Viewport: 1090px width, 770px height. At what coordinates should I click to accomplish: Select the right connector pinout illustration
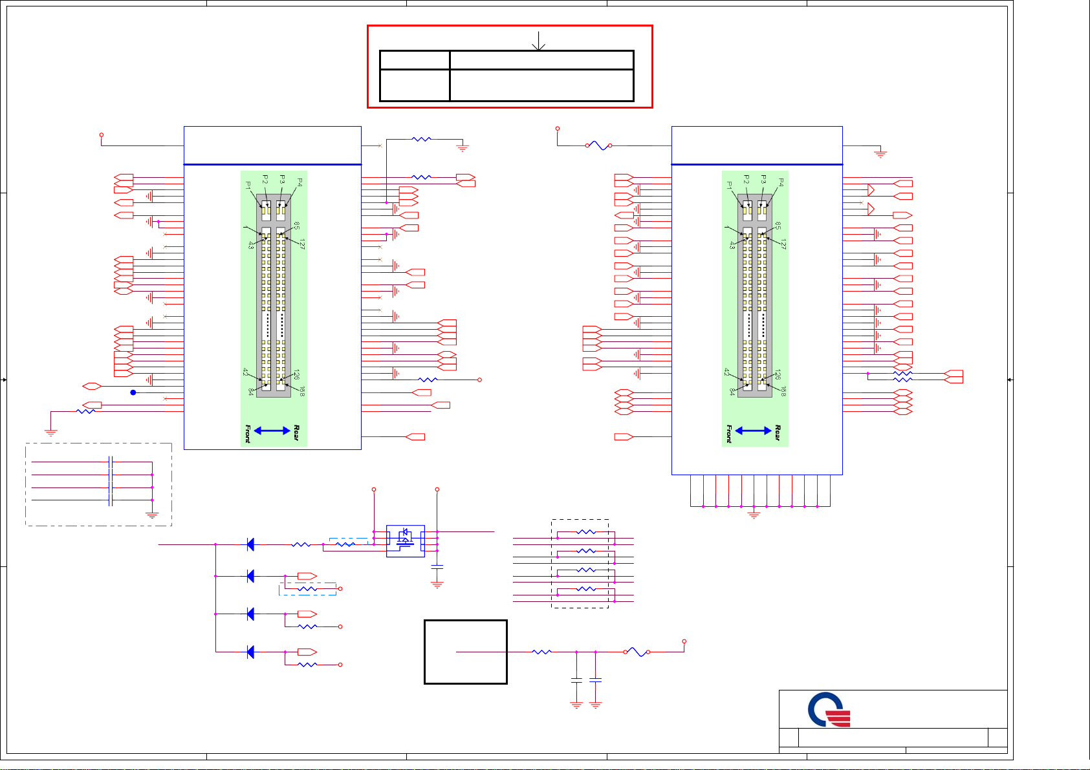tap(755, 308)
